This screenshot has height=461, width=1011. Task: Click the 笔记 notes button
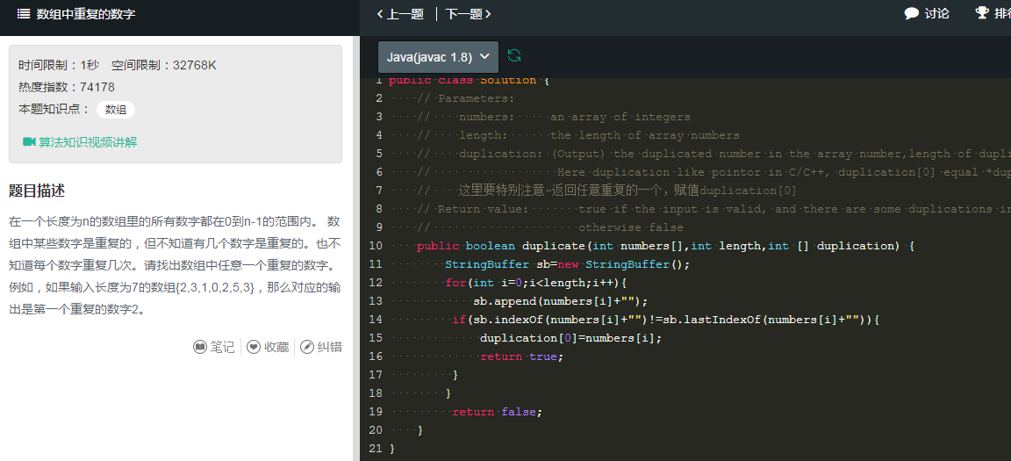click(x=214, y=347)
